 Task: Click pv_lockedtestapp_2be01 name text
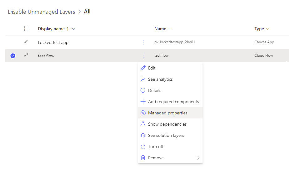coord(174,42)
